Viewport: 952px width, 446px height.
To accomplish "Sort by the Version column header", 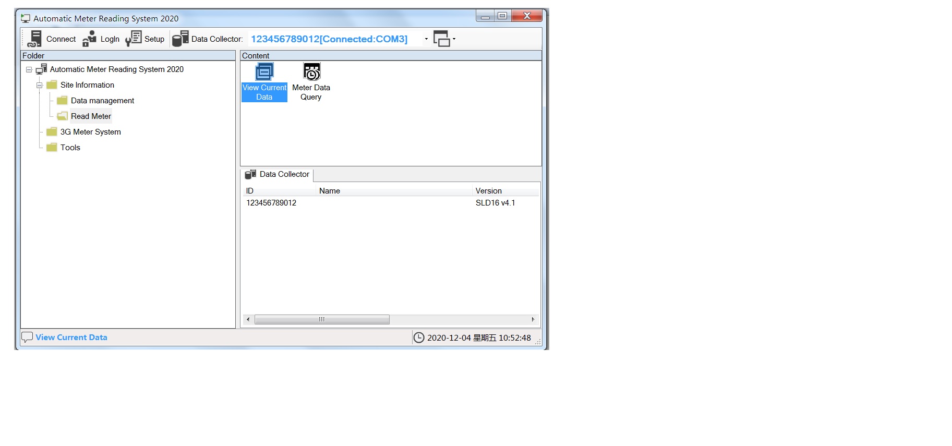I will point(488,191).
